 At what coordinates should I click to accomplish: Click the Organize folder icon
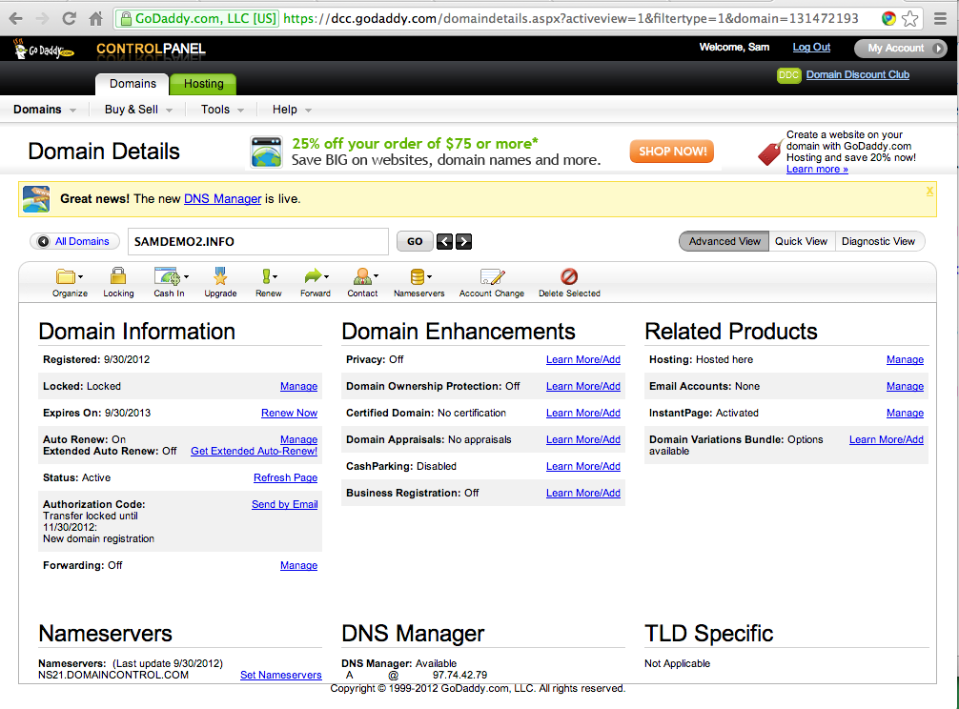pyautogui.click(x=65, y=277)
